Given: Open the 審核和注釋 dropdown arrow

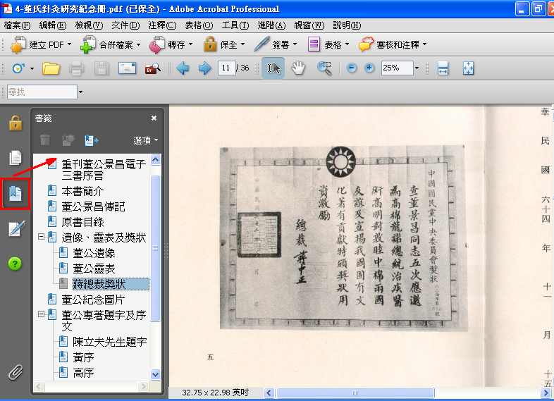Looking at the screenshot, I should [425, 44].
